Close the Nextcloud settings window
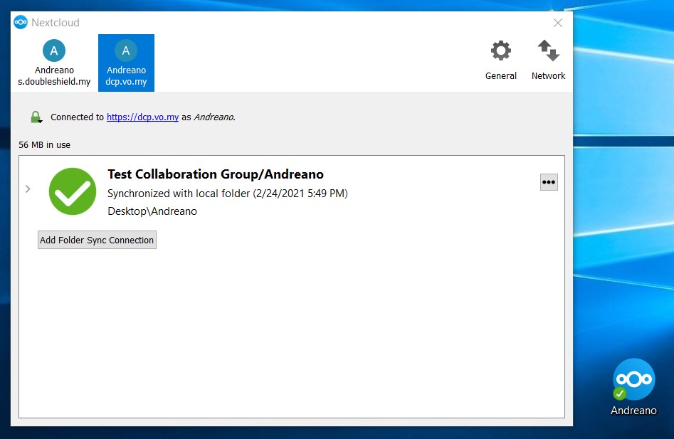674x439 pixels. click(x=558, y=23)
